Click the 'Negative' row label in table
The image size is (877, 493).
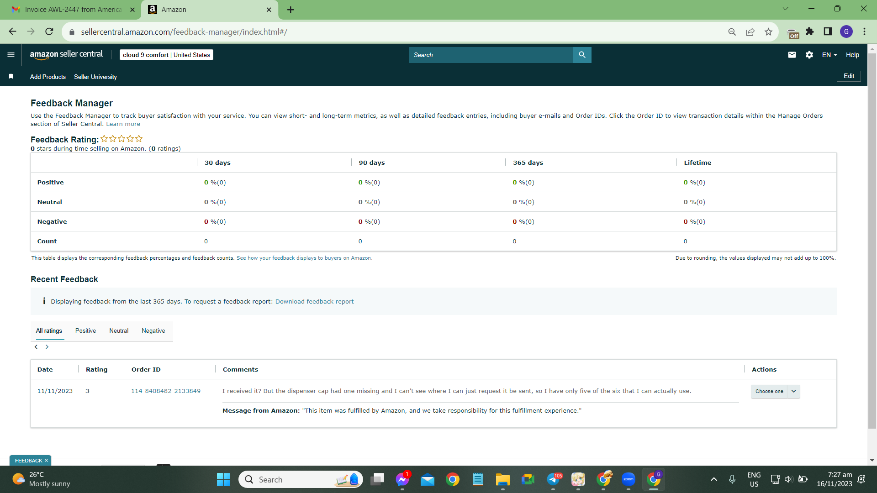[52, 222]
